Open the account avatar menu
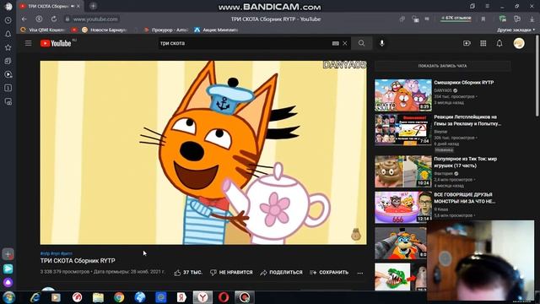Image resolution: width=540 pixels, height=304 pixels. [519, 43]
